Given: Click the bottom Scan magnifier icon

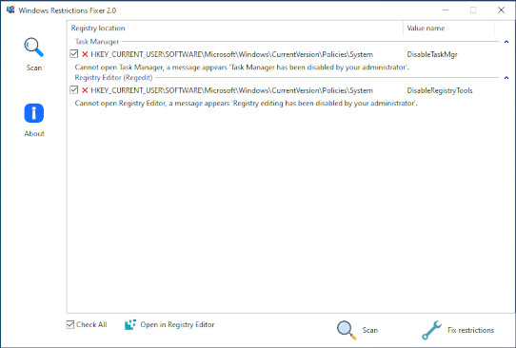Looking at the screenshot, I should coord(347,330).
